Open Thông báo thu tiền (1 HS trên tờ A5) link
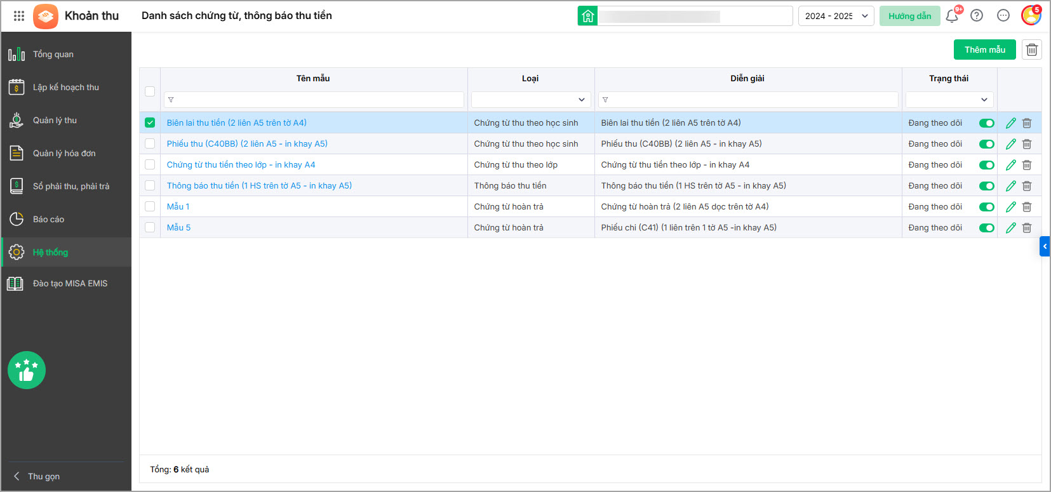 [x=259, y=185]
